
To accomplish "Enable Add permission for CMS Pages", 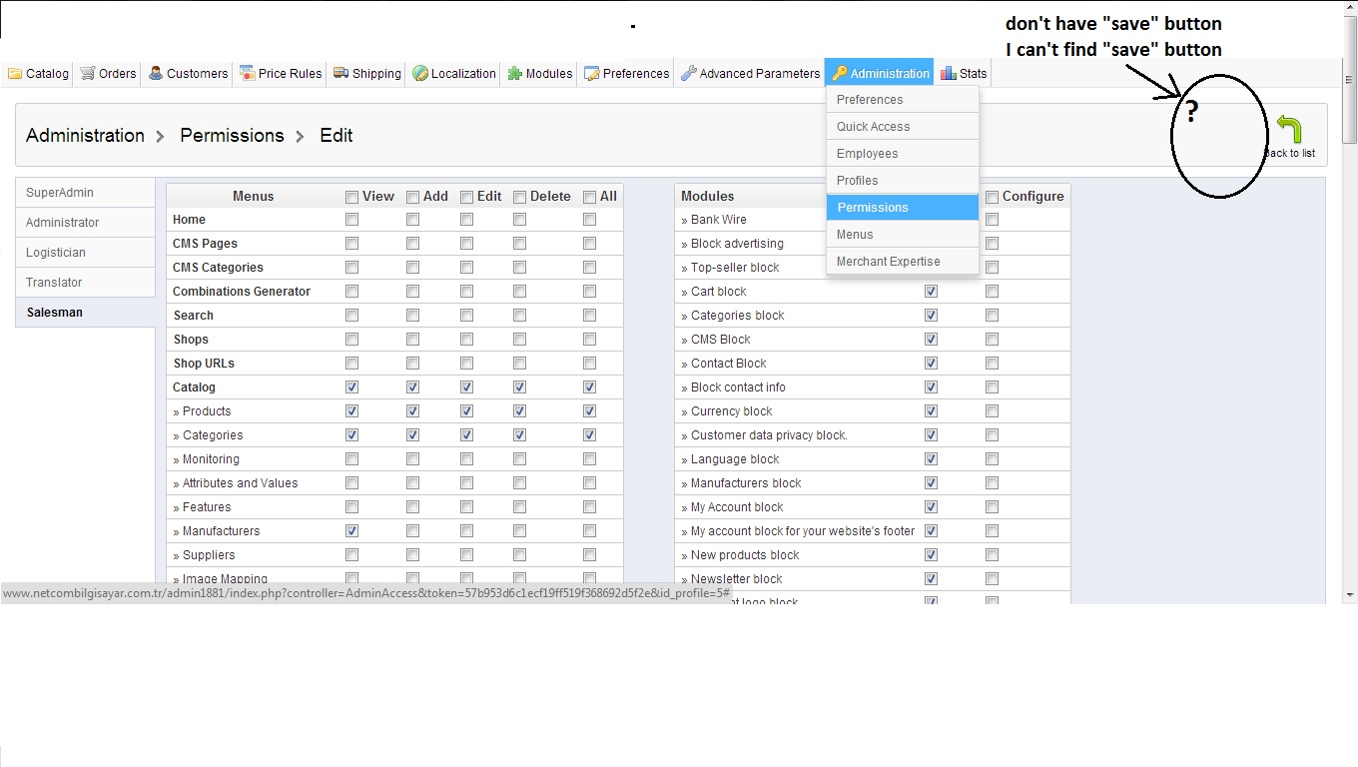I will [x=412, y=244].
